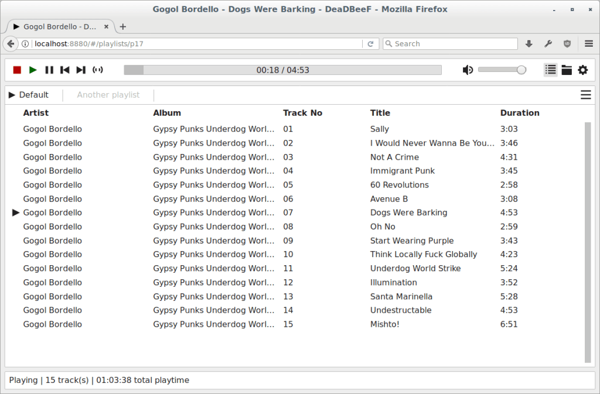Start playback with the green play button
600x394 pixels.
pos(33,70)
